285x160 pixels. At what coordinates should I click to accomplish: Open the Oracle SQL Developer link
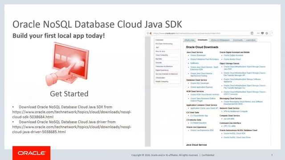click(199, 83)
